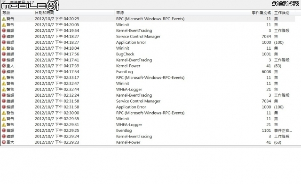Click error icon of Eventlog 1101 event
This screenshot has height=184, width=301.
[4, 130]
